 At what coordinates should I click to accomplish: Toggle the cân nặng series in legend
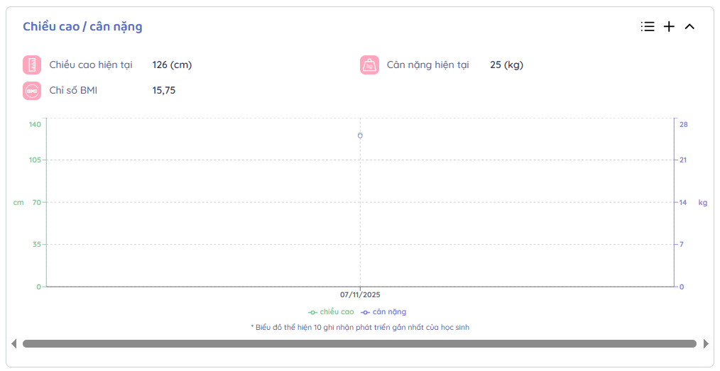tap(383, 312)
